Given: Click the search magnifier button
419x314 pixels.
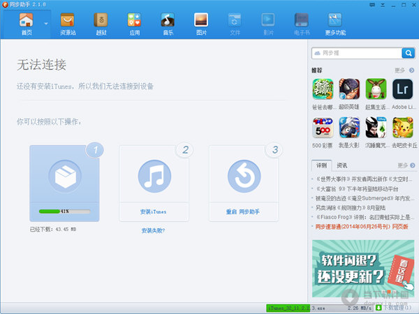Looking at the screenshot, I should tap(408, 53).
